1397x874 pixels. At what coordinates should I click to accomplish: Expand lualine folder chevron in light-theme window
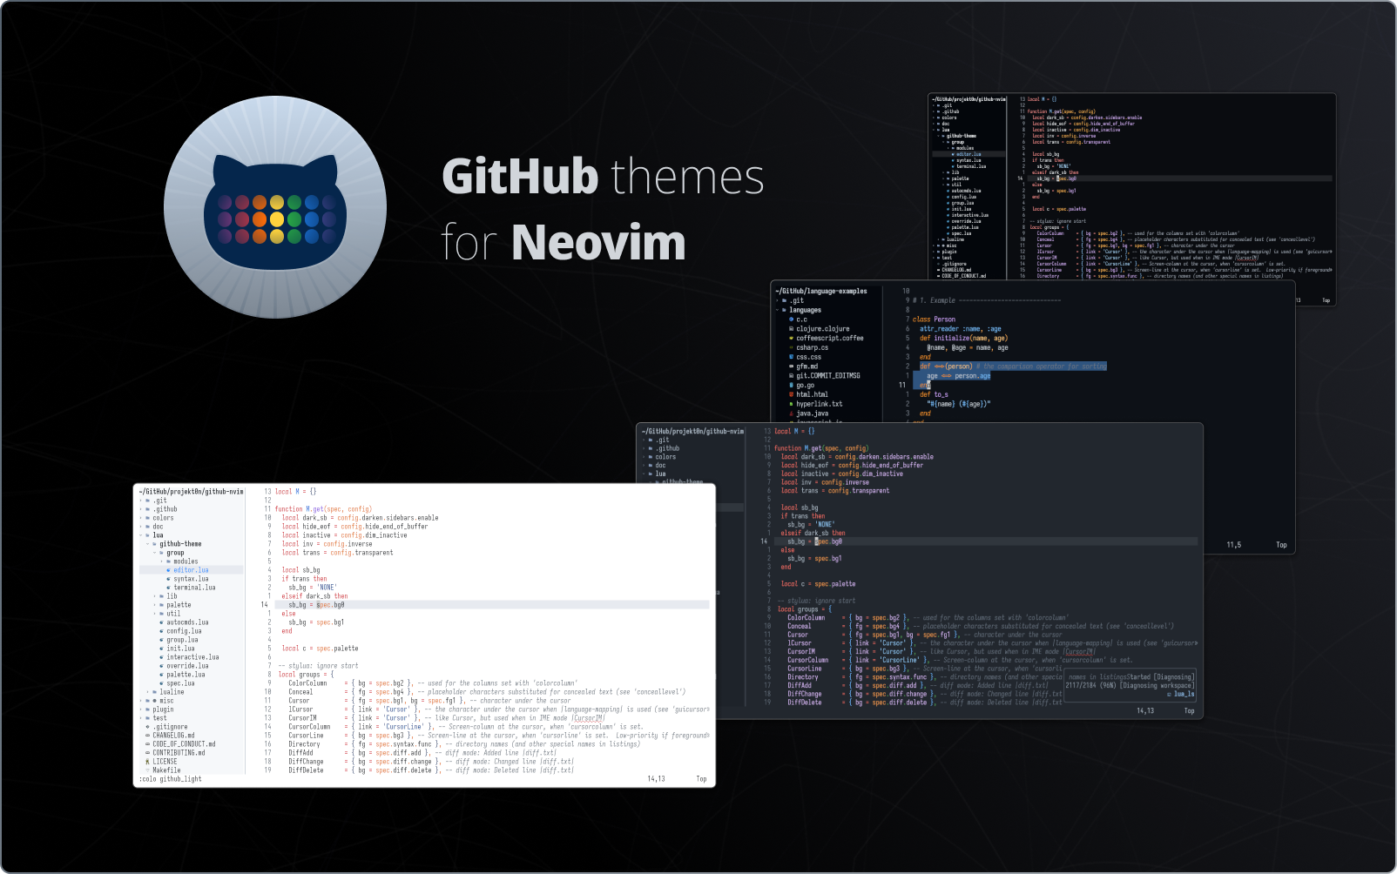tap(148, 692)
